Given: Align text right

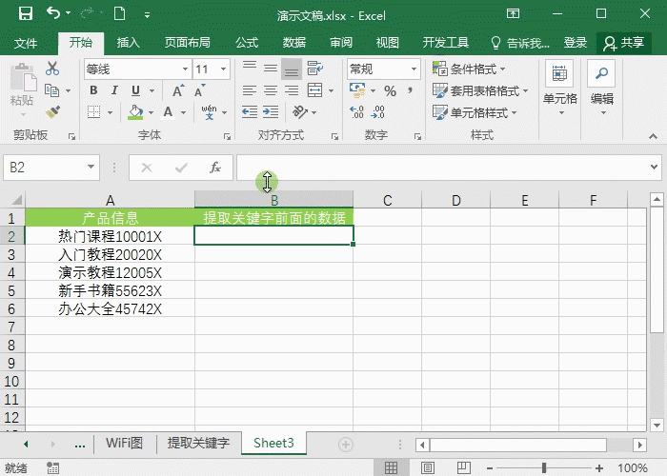Looking at the screenshot, I should click(x=292, y=90).
